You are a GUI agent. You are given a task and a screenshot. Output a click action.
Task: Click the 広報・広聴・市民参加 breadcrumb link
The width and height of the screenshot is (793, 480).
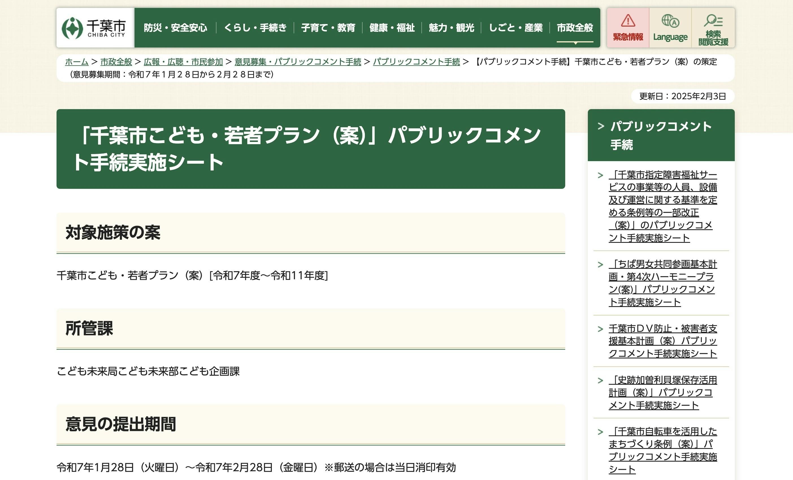pyautogui.click(x=183, y=62)
